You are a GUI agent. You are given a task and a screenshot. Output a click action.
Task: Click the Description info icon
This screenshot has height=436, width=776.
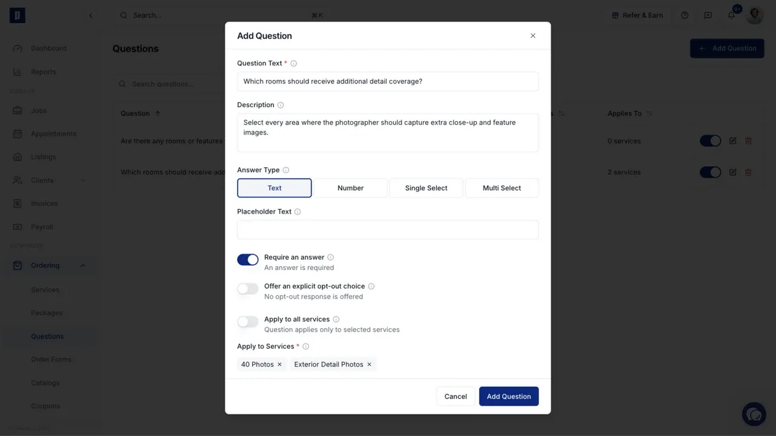281,105
